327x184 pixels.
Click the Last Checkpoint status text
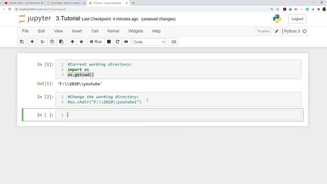pos(110,19)
